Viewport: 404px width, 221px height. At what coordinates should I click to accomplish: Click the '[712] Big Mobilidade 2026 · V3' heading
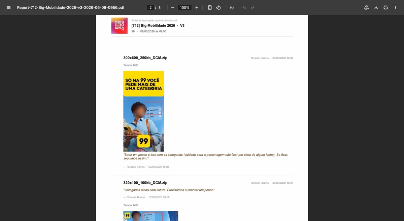[x=158, y=26]
